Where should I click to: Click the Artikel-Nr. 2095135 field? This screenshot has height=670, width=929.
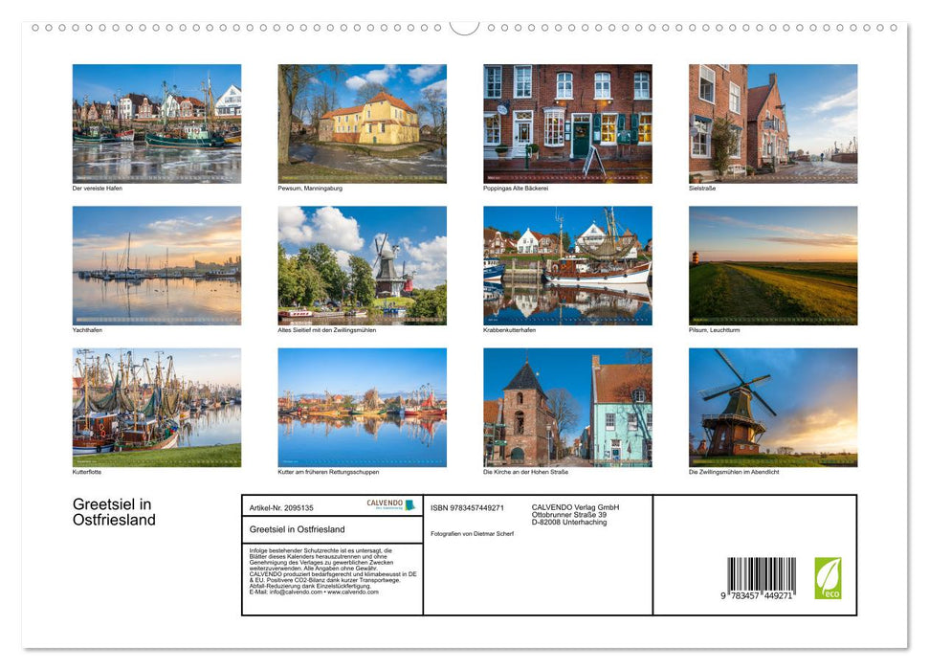[281, 506]
